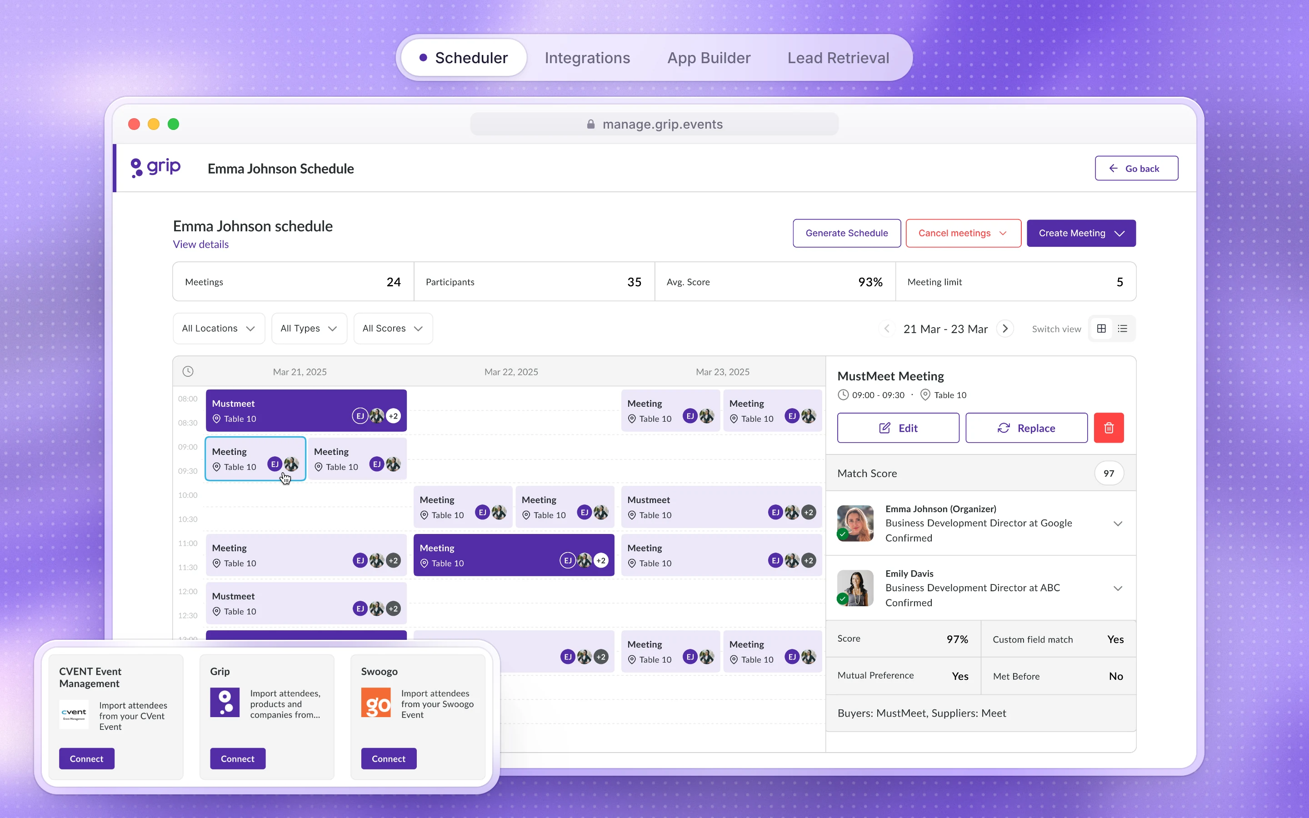Click the lock icon in address bar
The image size is (1309, 818).
pos(591,124)
